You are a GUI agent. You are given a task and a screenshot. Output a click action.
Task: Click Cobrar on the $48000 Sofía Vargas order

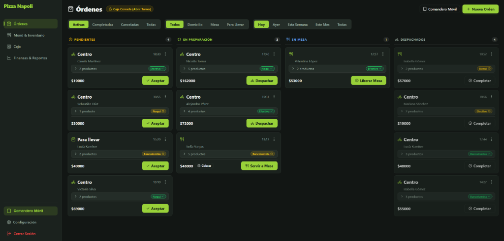click(204, 166)
